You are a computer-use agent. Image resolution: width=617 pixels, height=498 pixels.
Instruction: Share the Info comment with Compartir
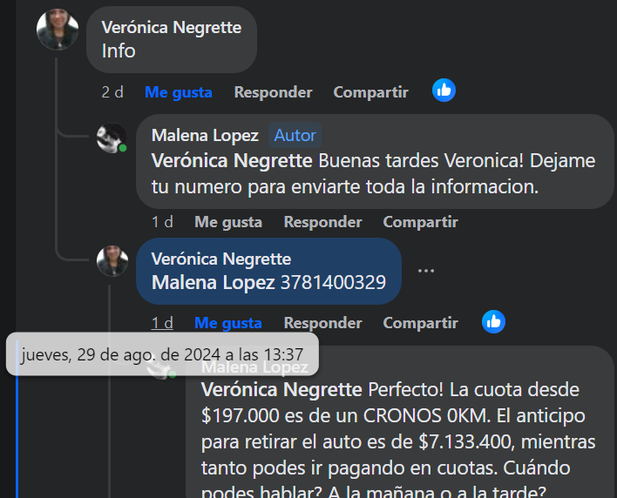pos(370,92)
